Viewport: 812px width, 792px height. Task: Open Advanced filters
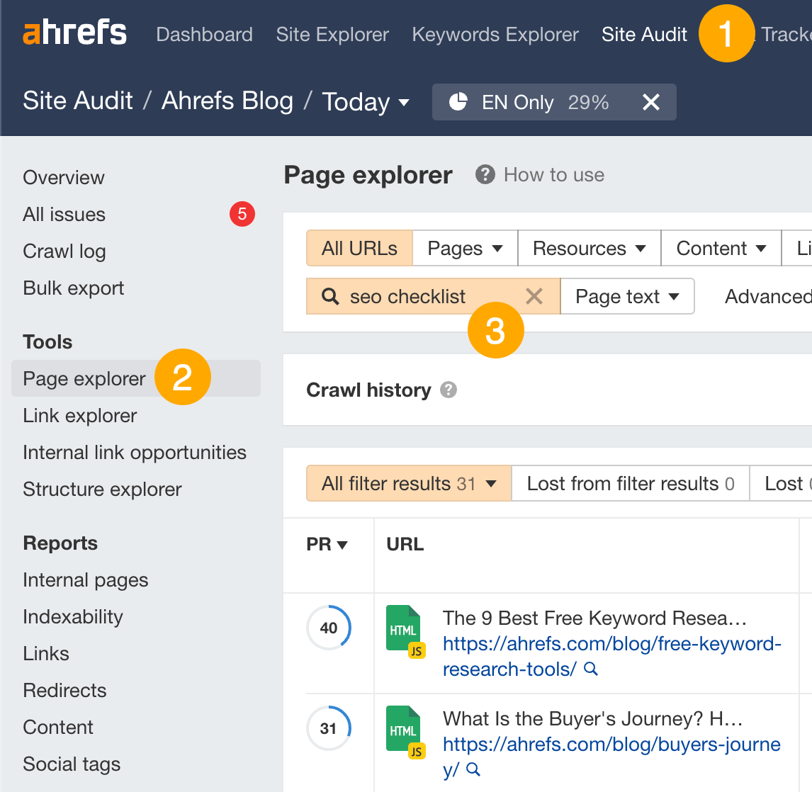768,296
